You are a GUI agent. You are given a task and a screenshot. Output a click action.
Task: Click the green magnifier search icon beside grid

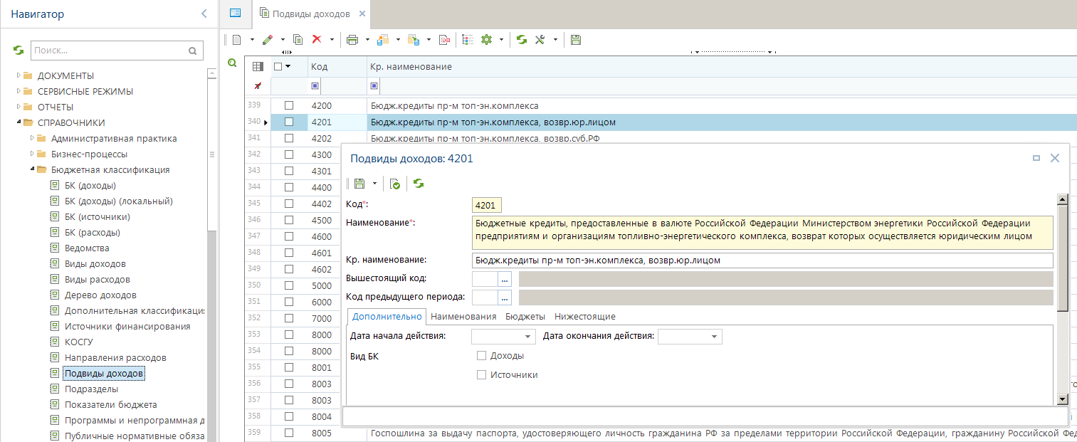[x=232, y=64]
